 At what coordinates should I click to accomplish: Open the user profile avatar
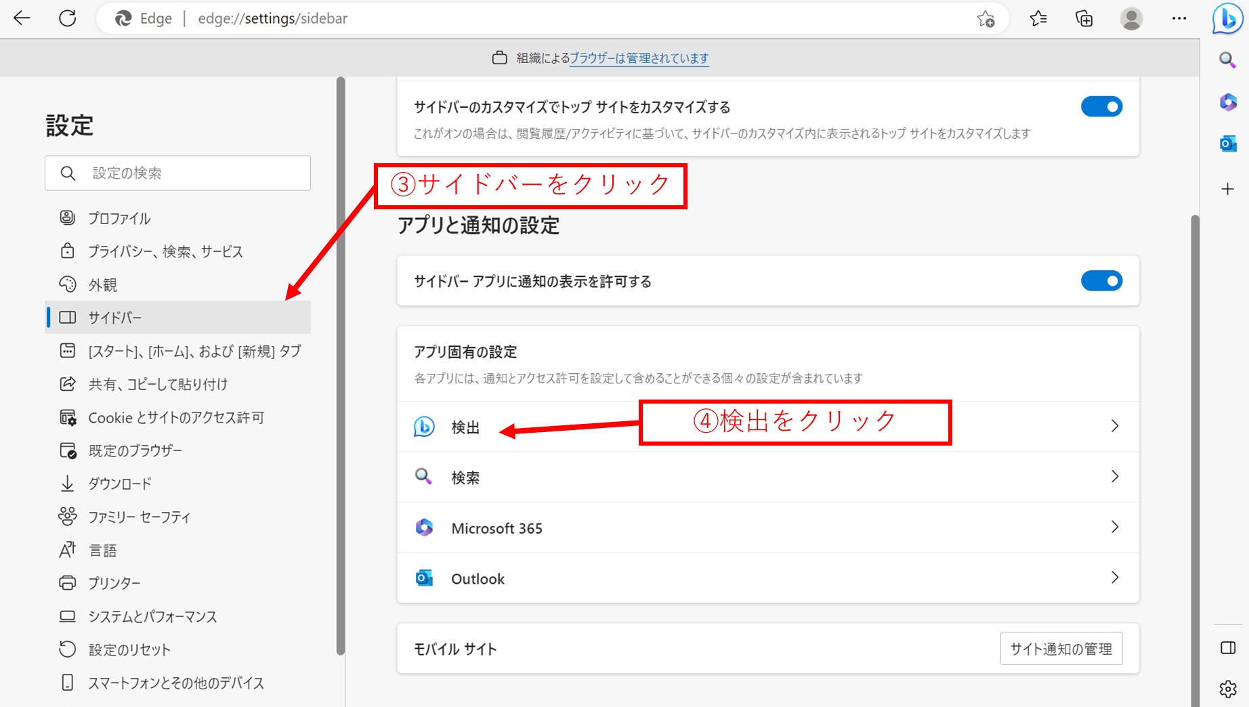coord(1131,19)
